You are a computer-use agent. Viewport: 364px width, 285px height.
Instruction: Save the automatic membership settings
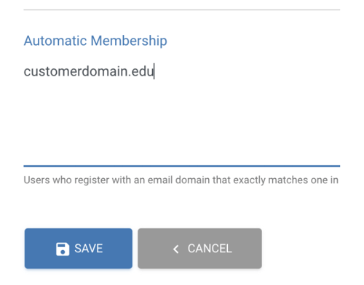pyautogui.click(x=79, y=249)
